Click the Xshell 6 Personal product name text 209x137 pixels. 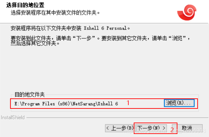point(105,28)
